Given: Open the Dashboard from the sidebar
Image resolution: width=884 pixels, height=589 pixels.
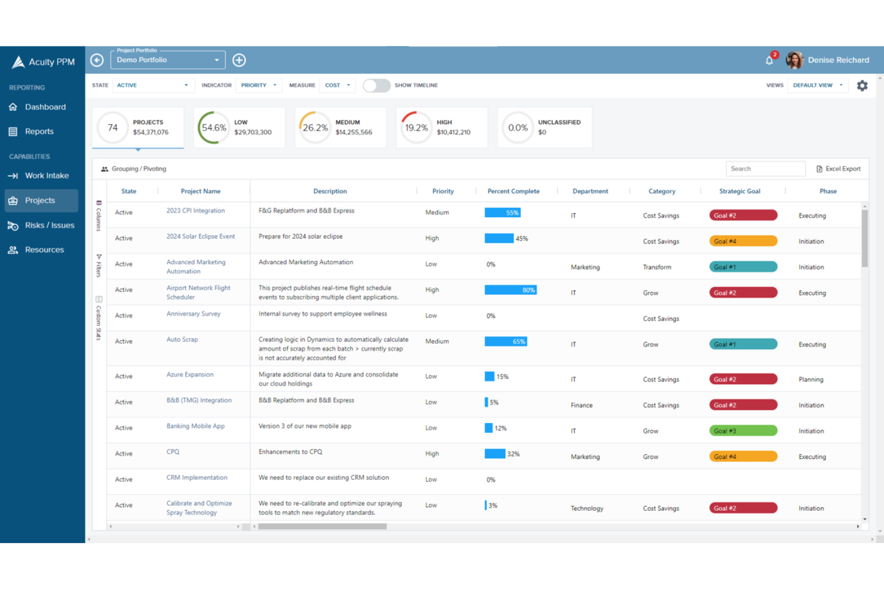Looking at the screenshot, I should [45, 106].
